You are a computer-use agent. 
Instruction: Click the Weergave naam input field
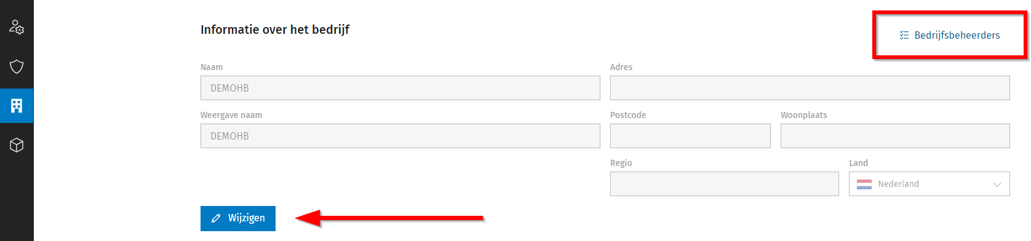[x=400, y=136]
